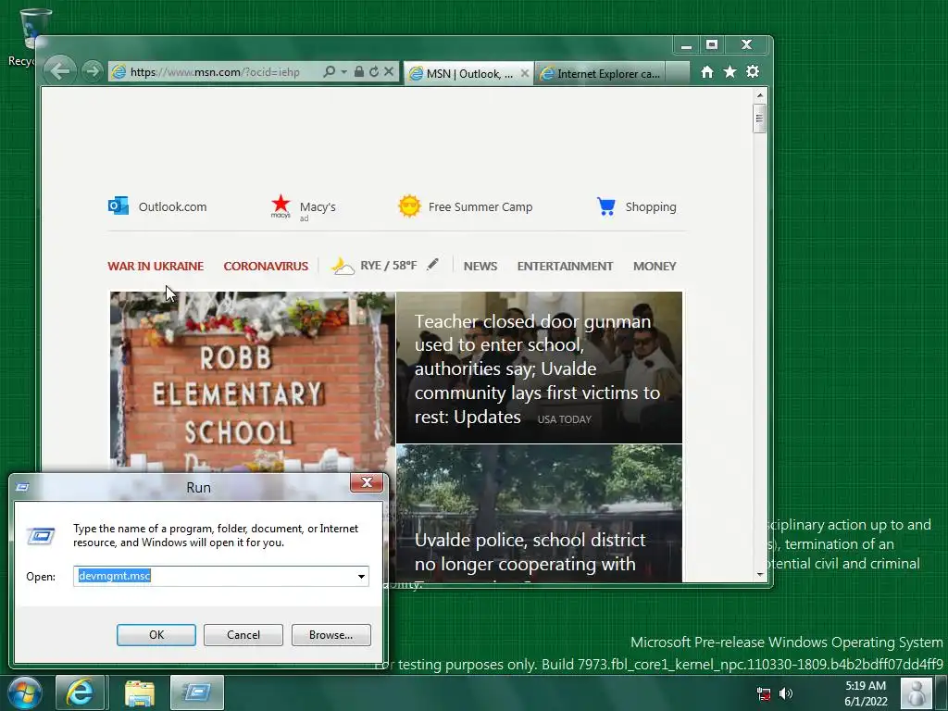The width and height of the screenshot is (948, 711).
Task: Click the Run taskbar button
Action: (x=197, y=692)
